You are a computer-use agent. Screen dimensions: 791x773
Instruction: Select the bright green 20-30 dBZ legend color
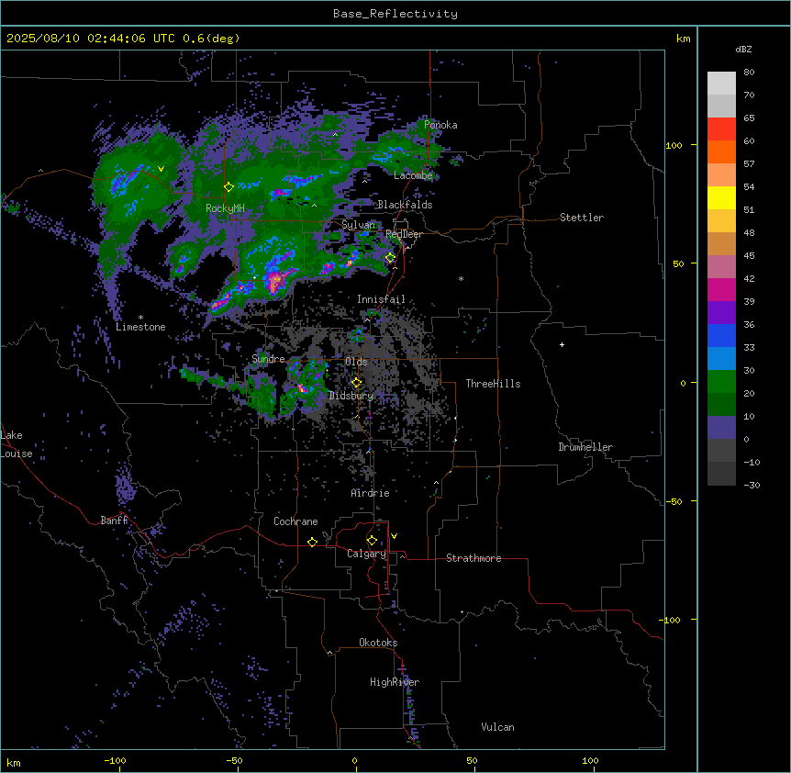pos(721,382)
